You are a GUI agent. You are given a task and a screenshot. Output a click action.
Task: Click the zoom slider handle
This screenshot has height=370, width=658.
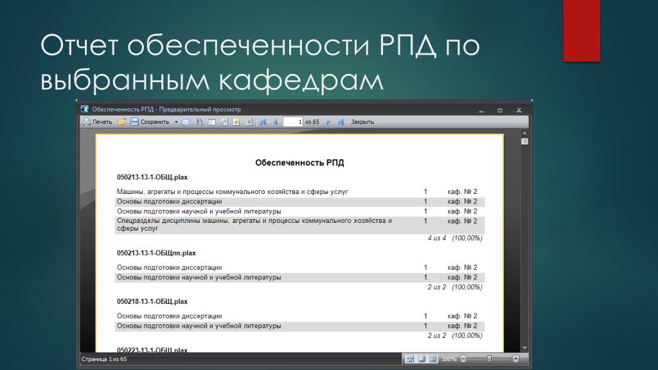point(489,358)
